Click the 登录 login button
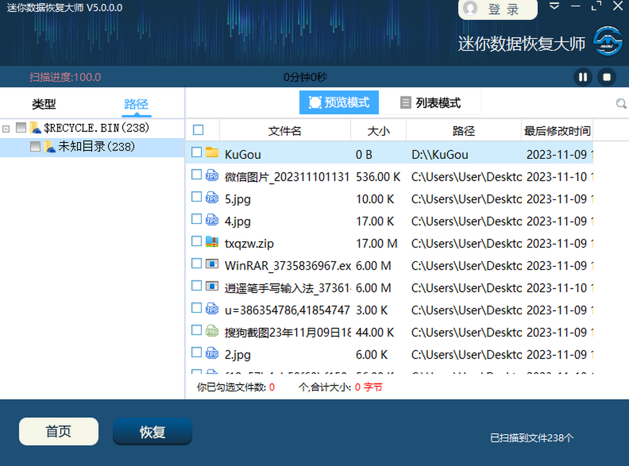629x466 pixels. coord(498,9)
